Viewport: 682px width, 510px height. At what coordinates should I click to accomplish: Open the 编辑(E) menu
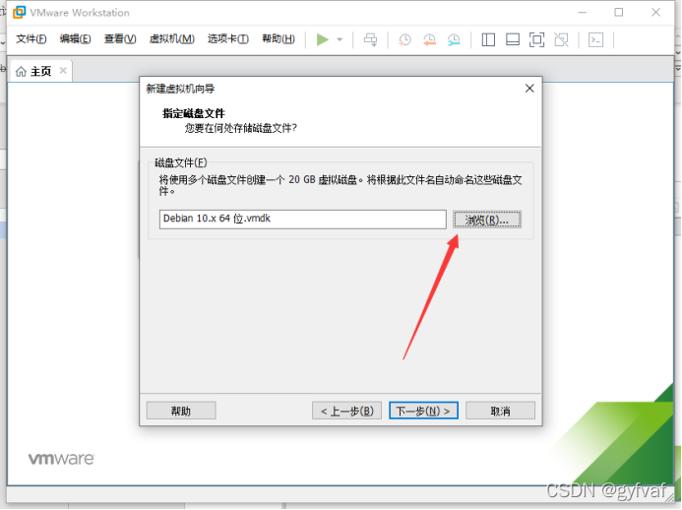75,39
